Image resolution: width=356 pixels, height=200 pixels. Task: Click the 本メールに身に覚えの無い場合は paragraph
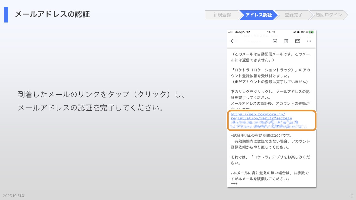click(270, 176)
